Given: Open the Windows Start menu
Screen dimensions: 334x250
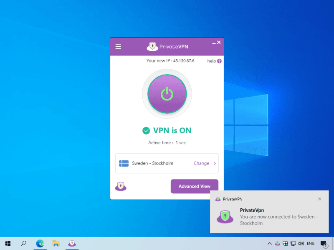Looking at the screenshot, I should click(8, 243).
